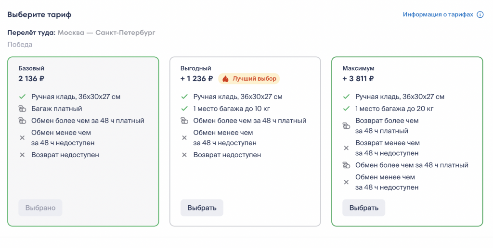Click cross icon beside Возврат недоступен in Базовый
The width and height of the screenshot is (493, 248).
pyautogui.click(x=22, y=155)
